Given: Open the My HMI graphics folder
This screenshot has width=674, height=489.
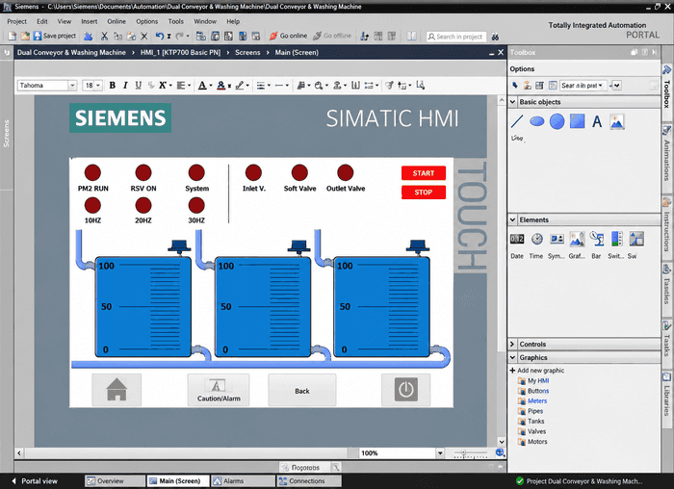Looking at the screenshot, I should [533, 381].
